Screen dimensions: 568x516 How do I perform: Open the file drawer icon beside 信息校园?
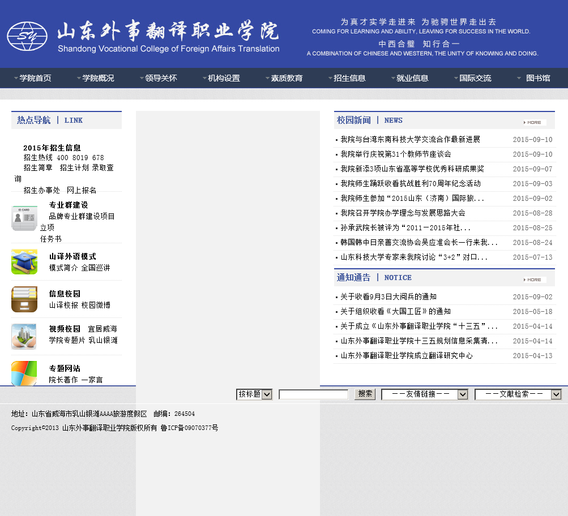[x=24, y=299]
